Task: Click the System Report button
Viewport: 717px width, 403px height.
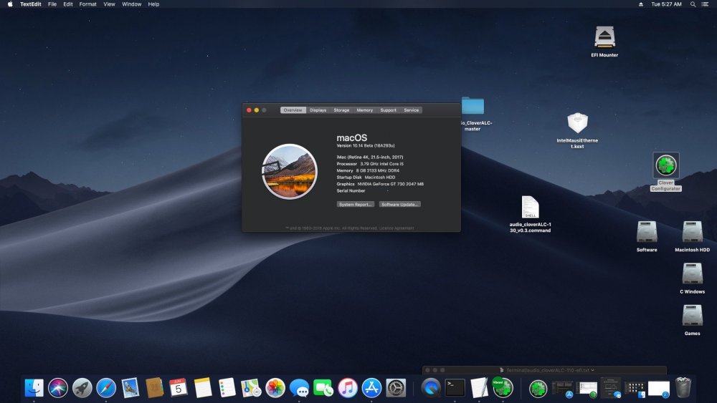Action: click(x=356, y=205)
